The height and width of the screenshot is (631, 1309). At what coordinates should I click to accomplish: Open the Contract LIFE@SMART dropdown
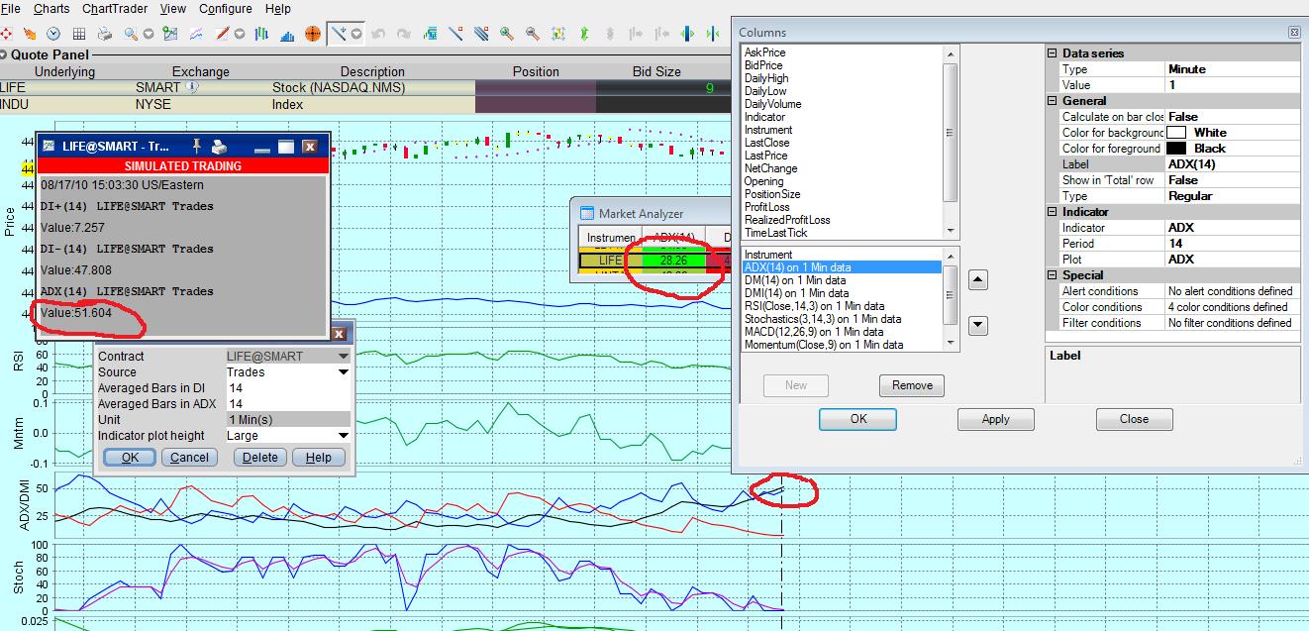[x=344, y=357]
